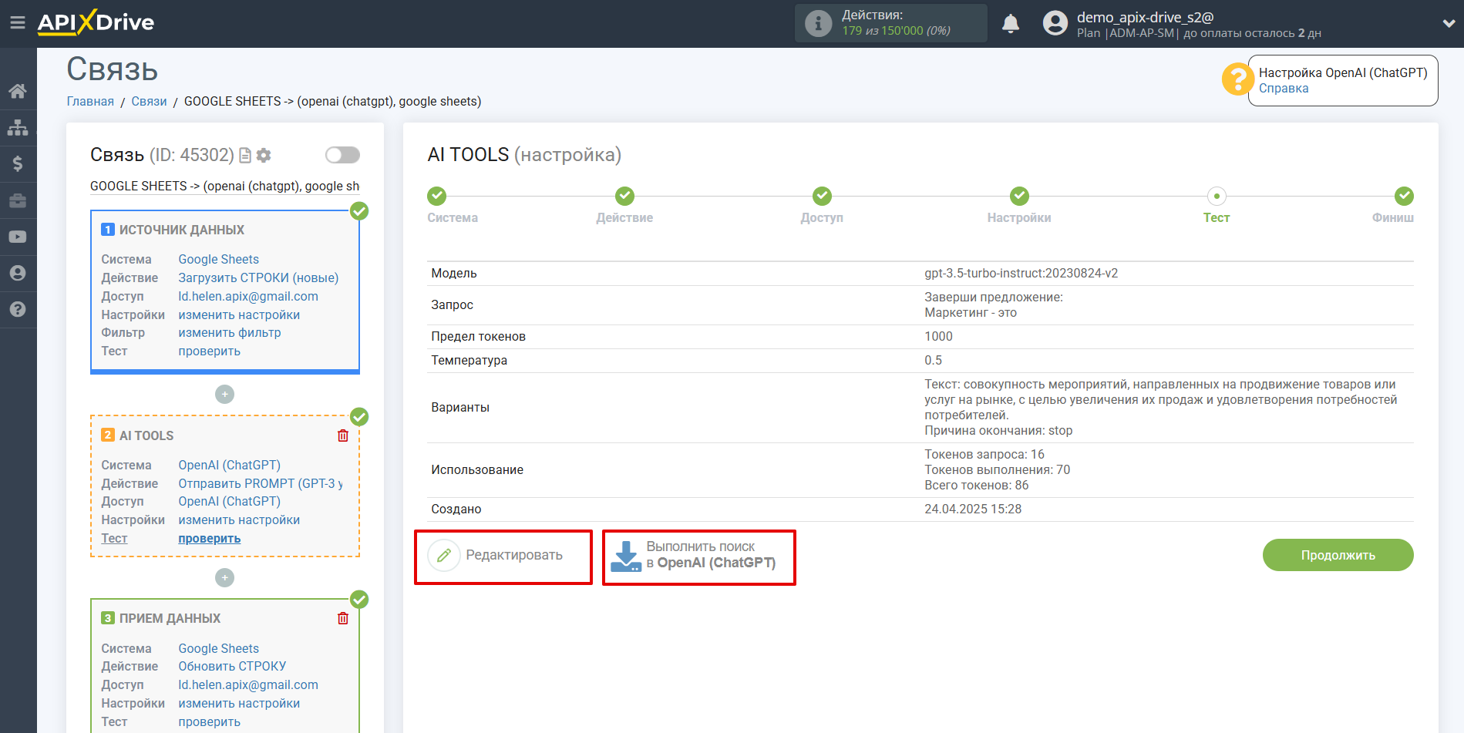Click AI TOOLS изменить настройки link
This screenshot has width=1464, height=733.
[239, 520]
